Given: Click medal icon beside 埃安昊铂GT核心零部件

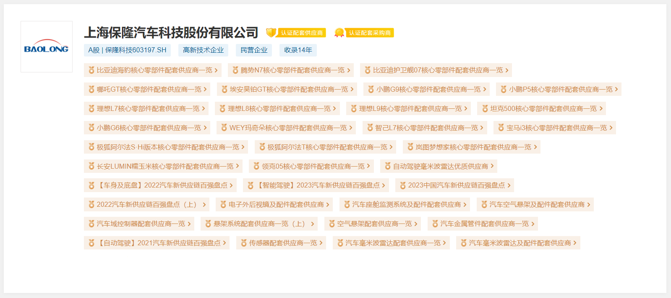Looking at the screenshot, I should (225, 89).
